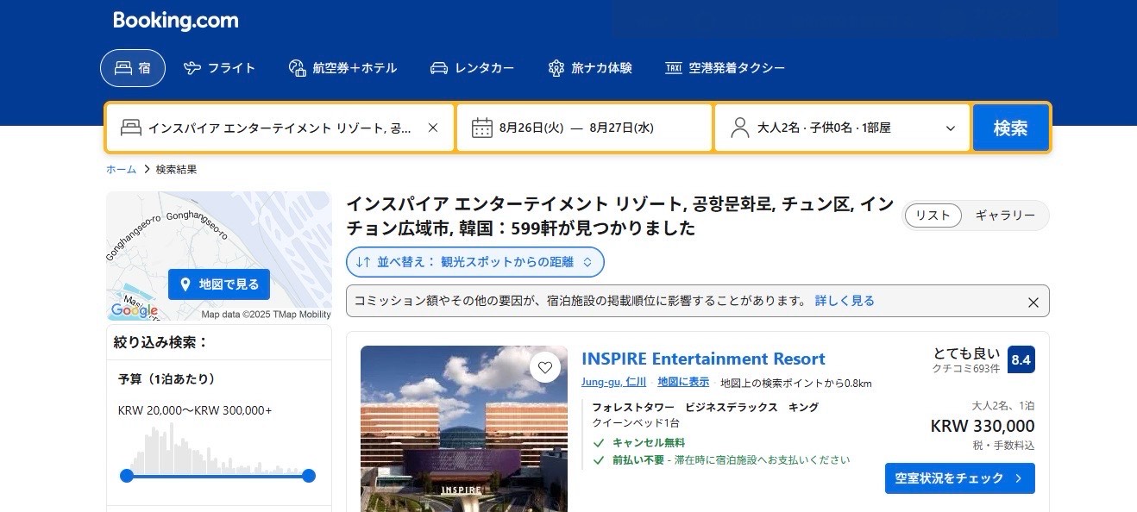Click クチコミ693件 review count
The height and width of the screenshot is (512, 1137).
(x=965, y=369)
